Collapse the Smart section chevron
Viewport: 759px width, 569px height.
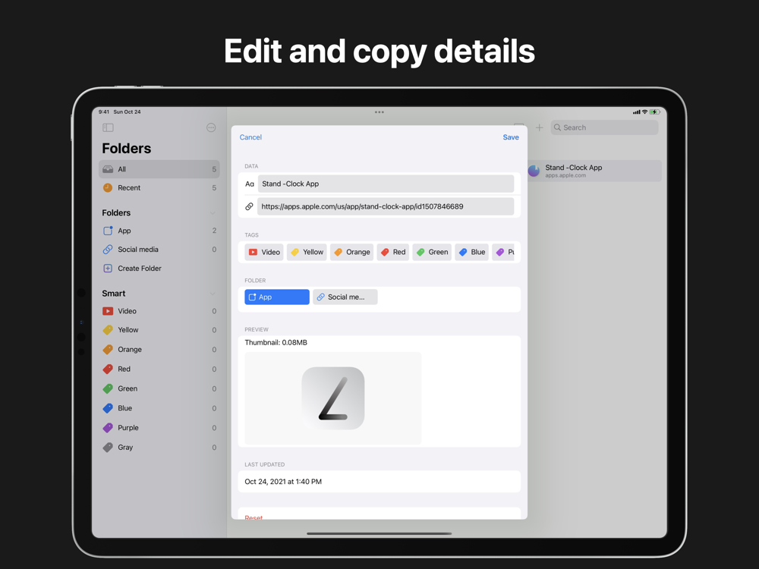tap(213, 294)
